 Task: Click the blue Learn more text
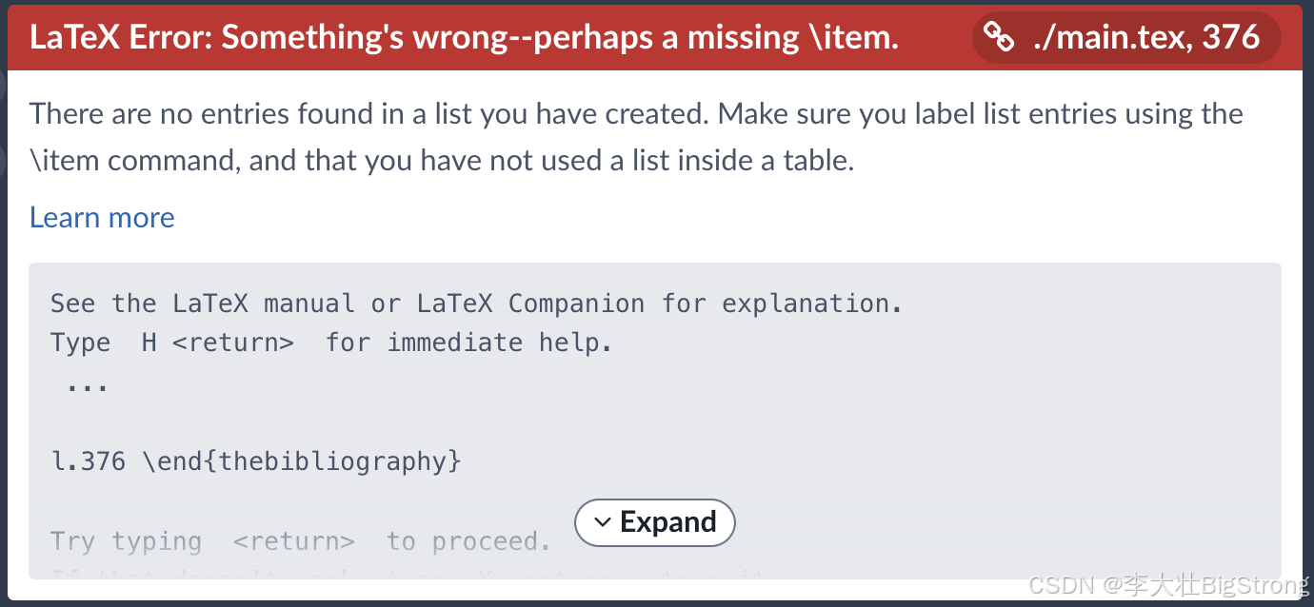[101, 217]
